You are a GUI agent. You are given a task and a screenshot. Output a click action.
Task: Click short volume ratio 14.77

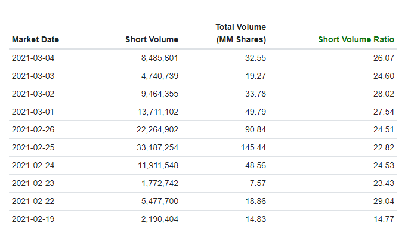pos(384,219)
